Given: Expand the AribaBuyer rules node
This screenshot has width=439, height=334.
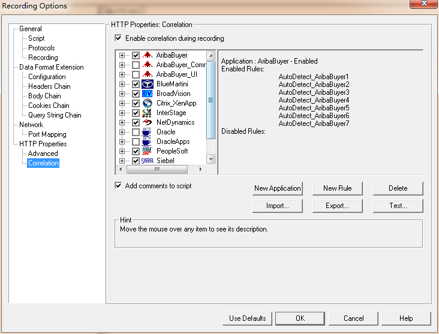Looking at the screenshot, I should pos(122,55).
